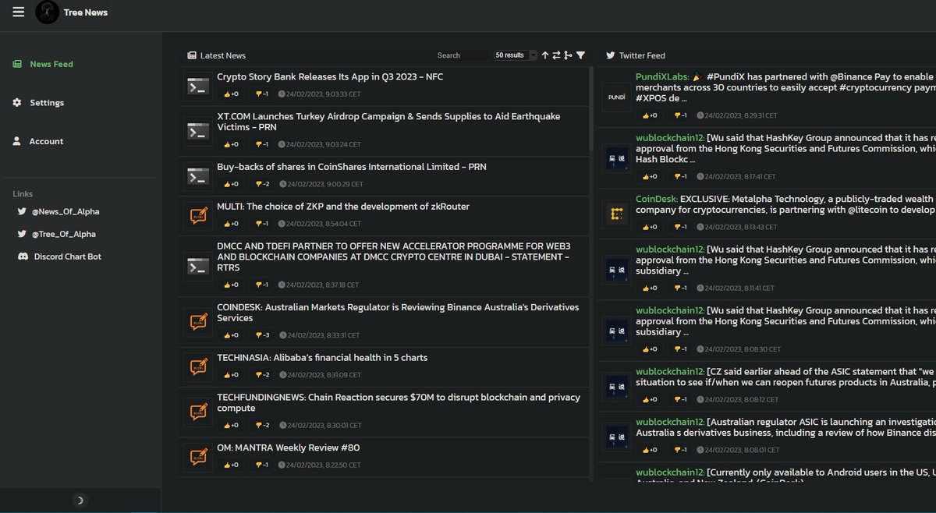
Task: Click blog icon beside TECHINASIA item
Action: [198, 366]
